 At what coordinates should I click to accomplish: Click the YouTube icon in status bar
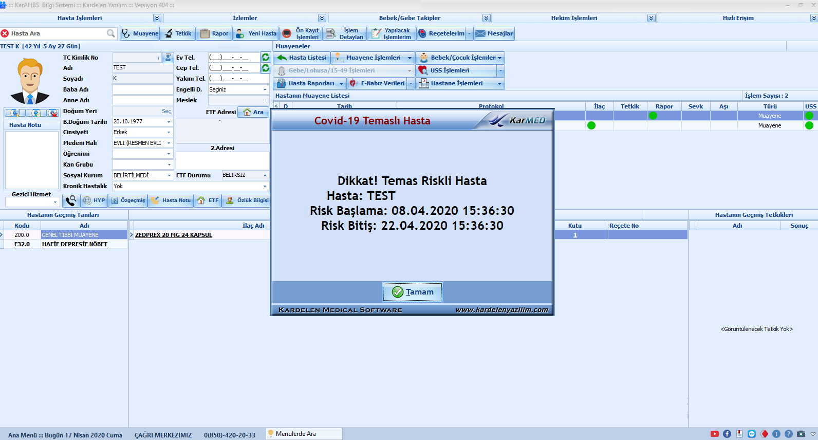pyautogui.click(x=715, y=434)
